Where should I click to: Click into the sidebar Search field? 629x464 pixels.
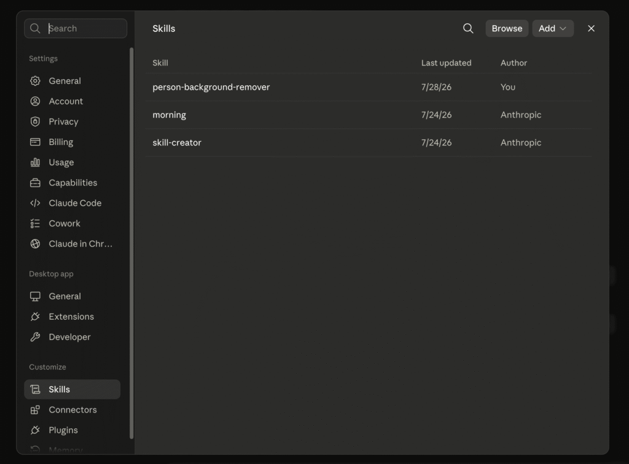pyautogui.click(x=76, y=28)
